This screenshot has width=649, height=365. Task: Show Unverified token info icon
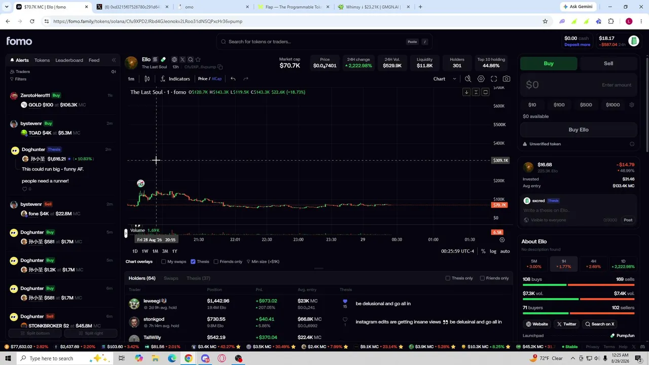tap(632, 144)
